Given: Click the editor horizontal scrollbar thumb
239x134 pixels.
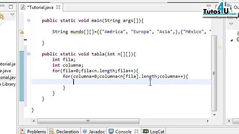Looking at the screenshot, I should (88, 121).
